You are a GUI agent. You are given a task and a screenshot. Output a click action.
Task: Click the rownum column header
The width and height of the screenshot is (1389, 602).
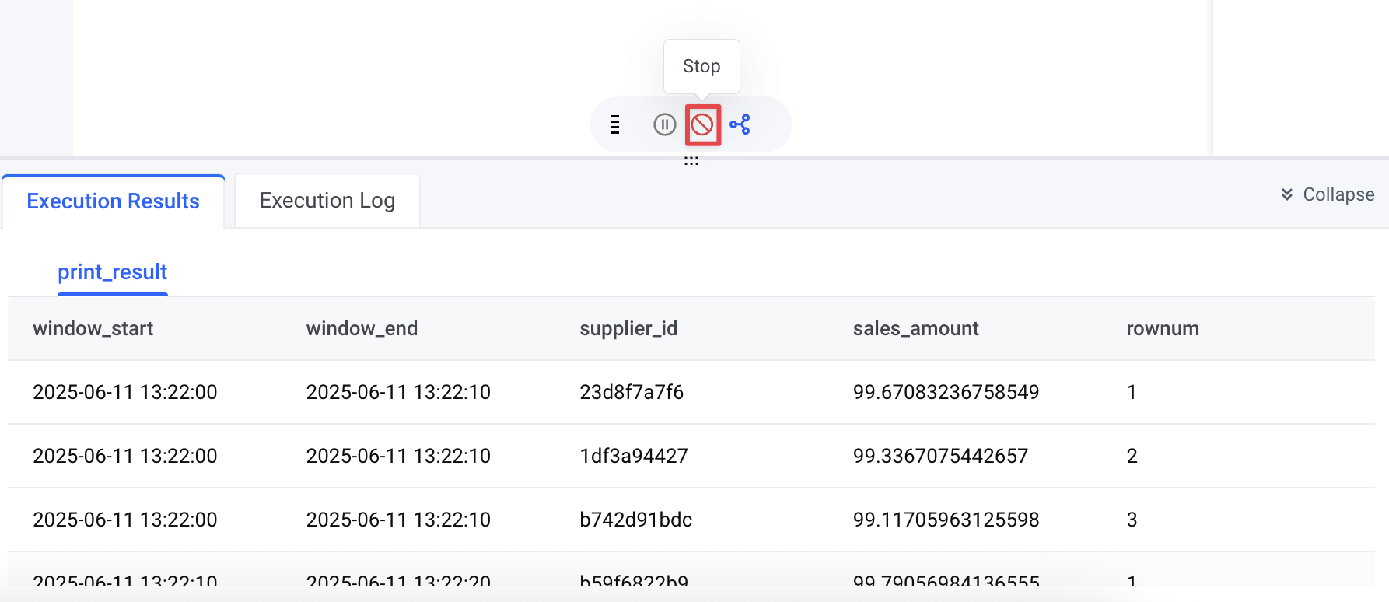[1162, 328]
